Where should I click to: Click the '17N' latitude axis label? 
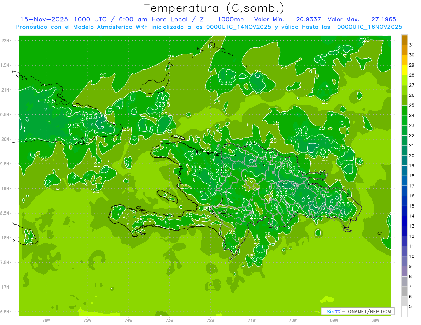(x=6, y=287)
